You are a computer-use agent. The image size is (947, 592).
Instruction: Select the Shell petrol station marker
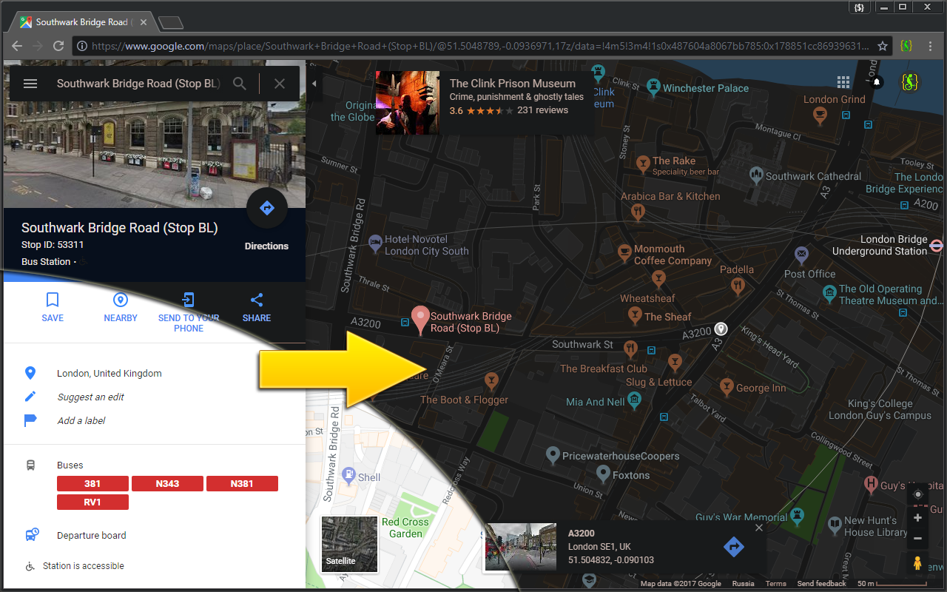click(347, 477)
